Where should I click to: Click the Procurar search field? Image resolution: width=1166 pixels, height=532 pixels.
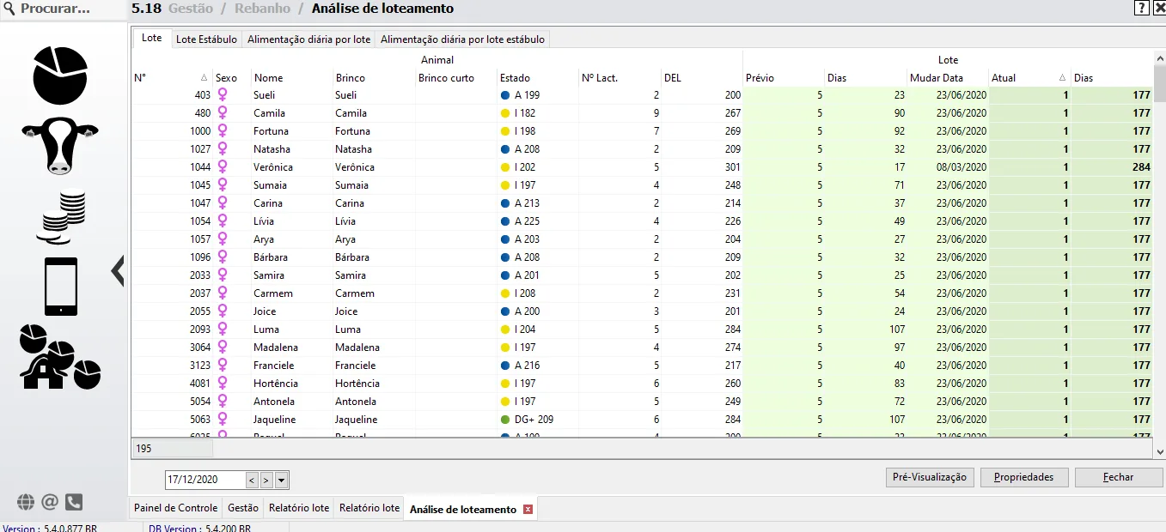point(64,9)
